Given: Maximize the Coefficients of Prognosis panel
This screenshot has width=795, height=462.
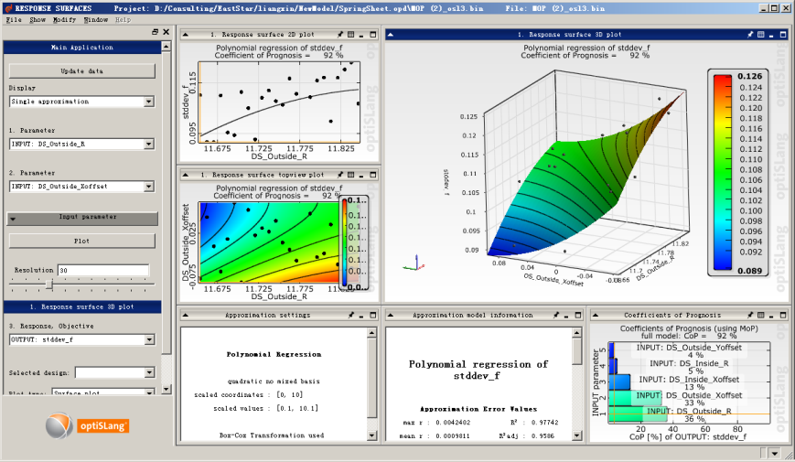Looking at the screenshot, I should coord(783,315).
